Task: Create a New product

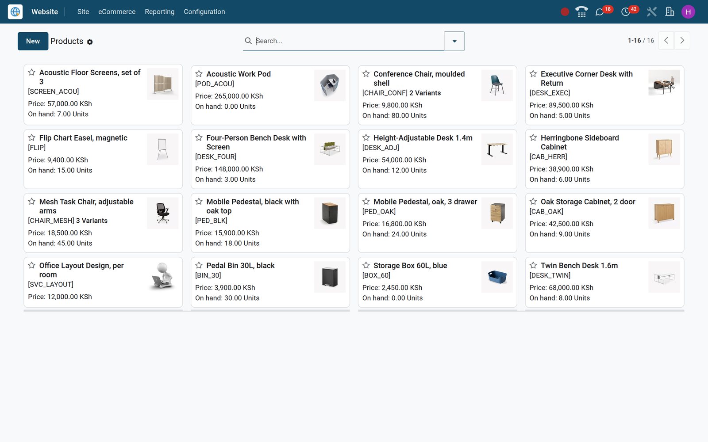Action: click(33, 41)
